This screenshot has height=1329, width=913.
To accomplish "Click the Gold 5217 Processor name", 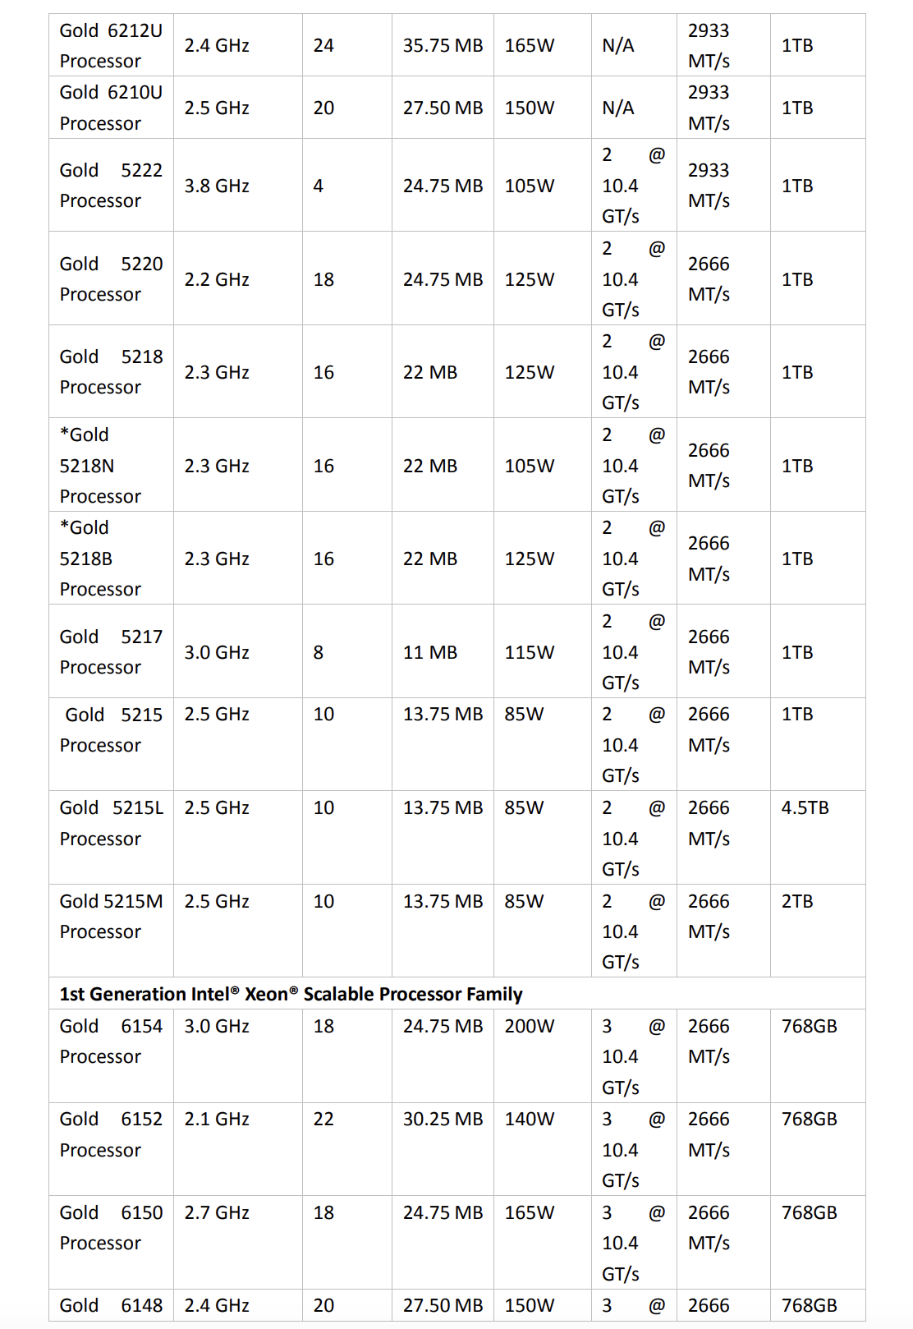I will coord(111,652).
